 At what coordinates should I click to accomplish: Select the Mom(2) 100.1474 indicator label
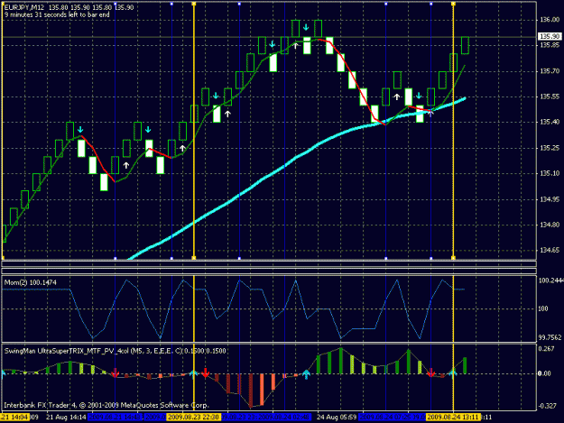click(30, 282)
